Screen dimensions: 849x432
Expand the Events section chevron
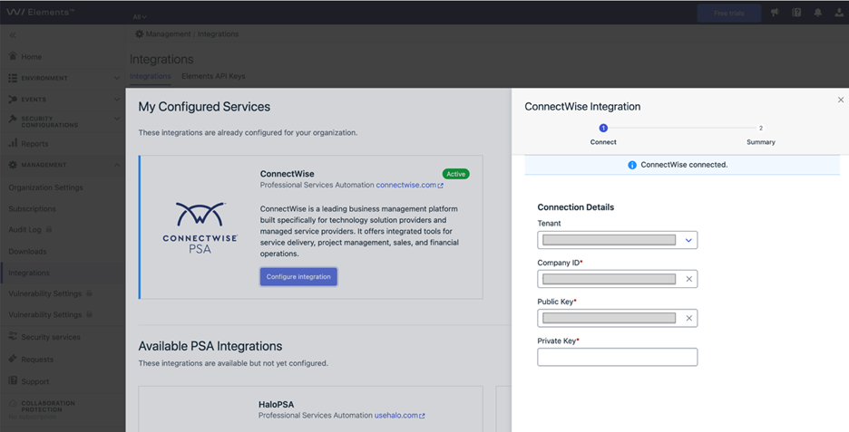pos(116,100)
